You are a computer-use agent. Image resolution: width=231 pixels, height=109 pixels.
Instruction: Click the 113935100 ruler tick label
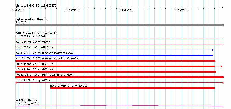click(18, 10)
